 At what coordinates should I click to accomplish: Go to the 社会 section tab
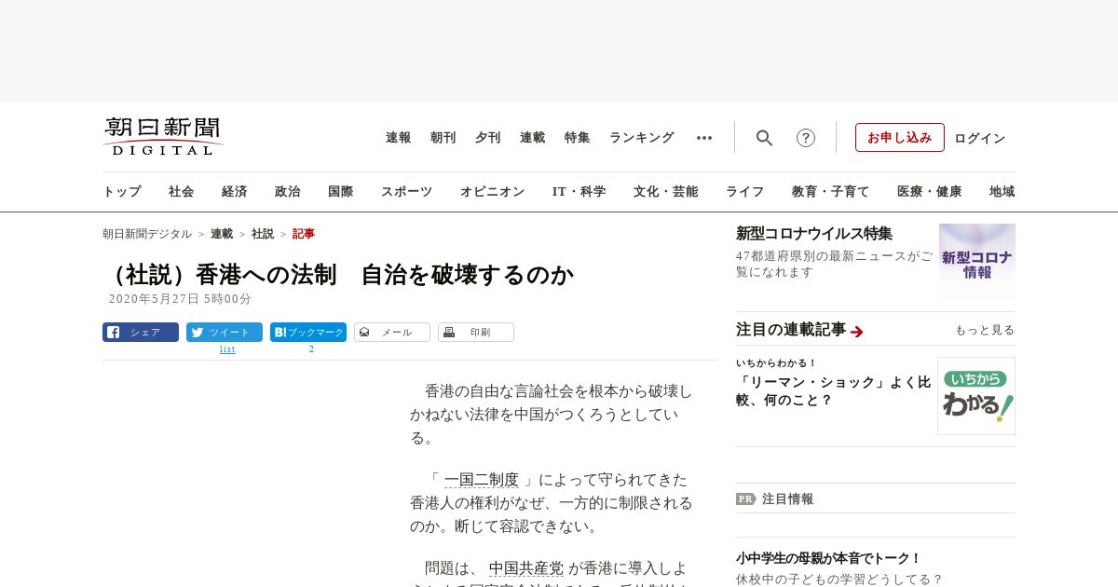[x=182, y=192]
